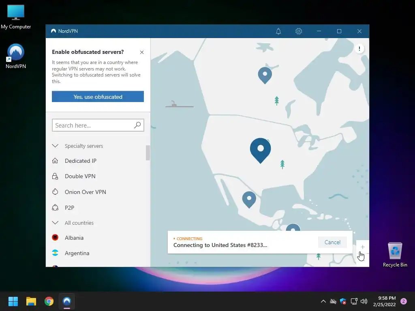Click the Canada map pin

click(265, 75)
